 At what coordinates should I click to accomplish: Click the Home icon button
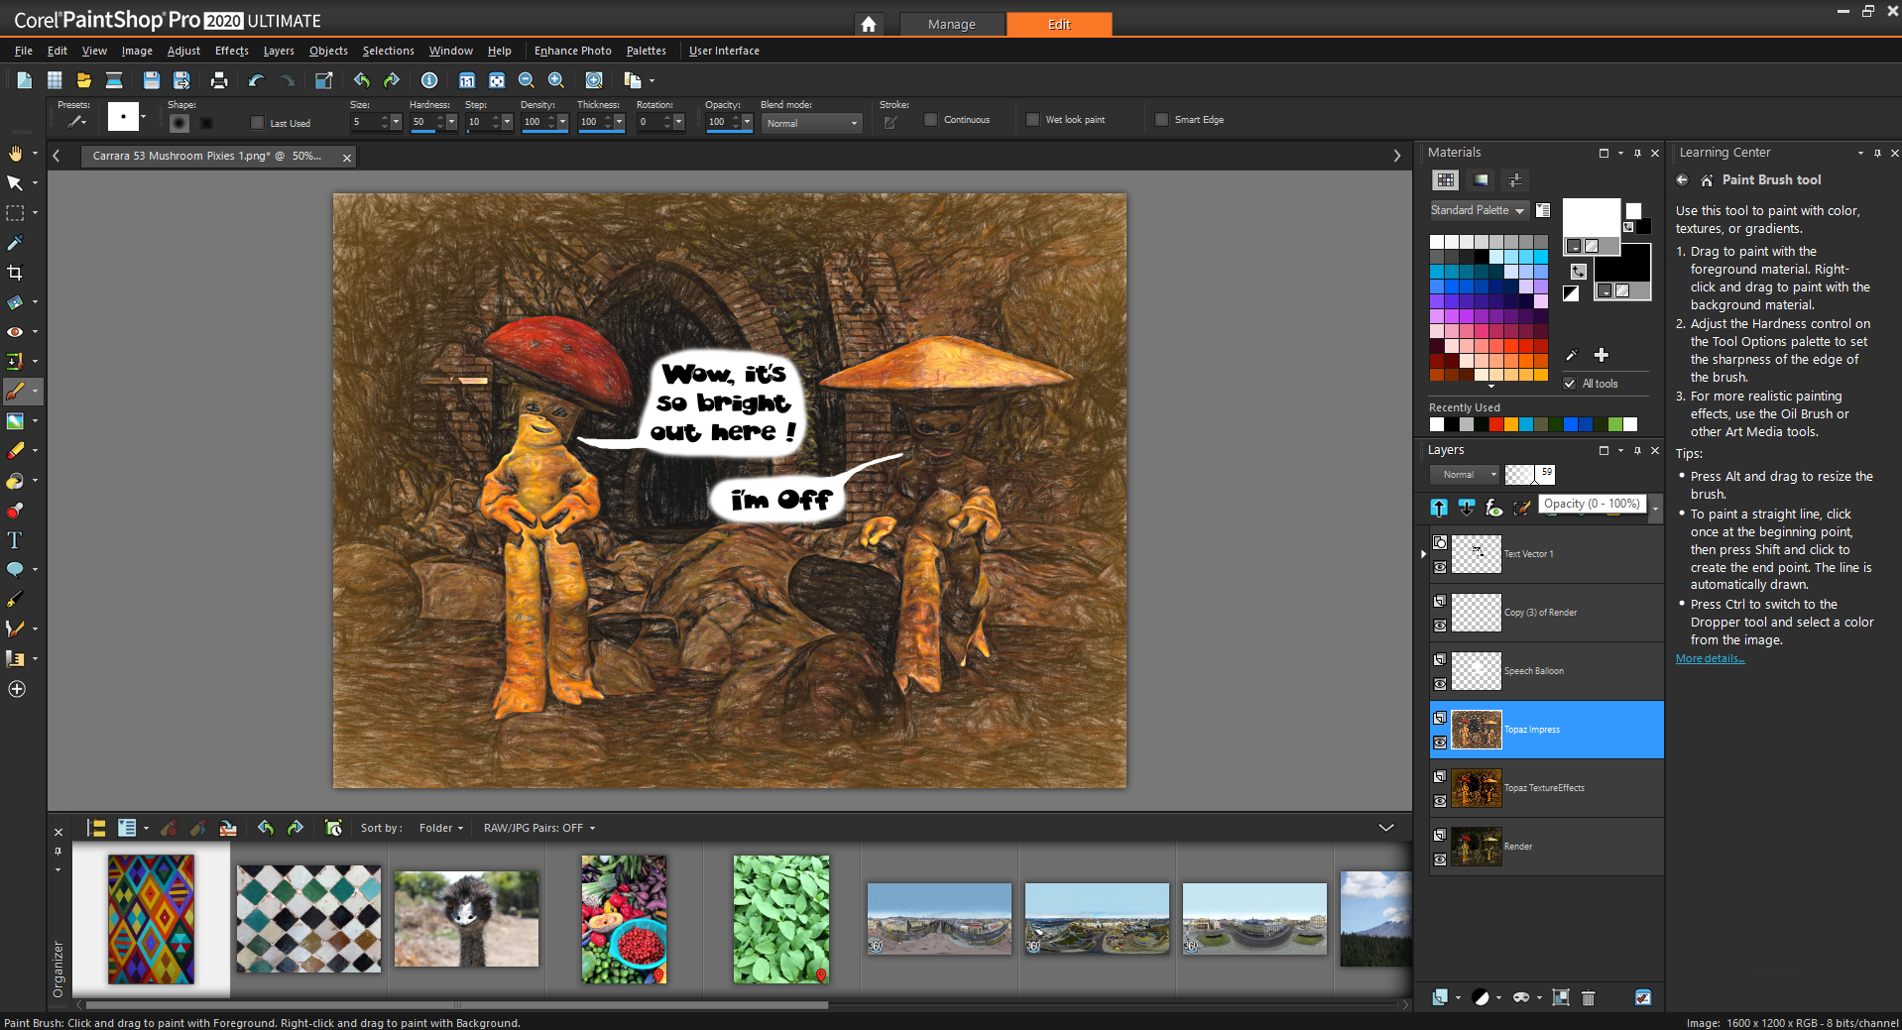(869, 24)
